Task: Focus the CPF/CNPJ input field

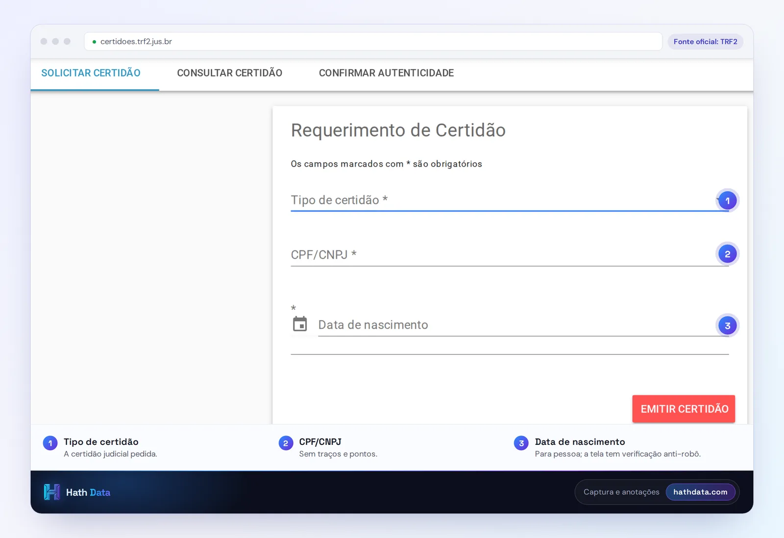Action: 510,255
